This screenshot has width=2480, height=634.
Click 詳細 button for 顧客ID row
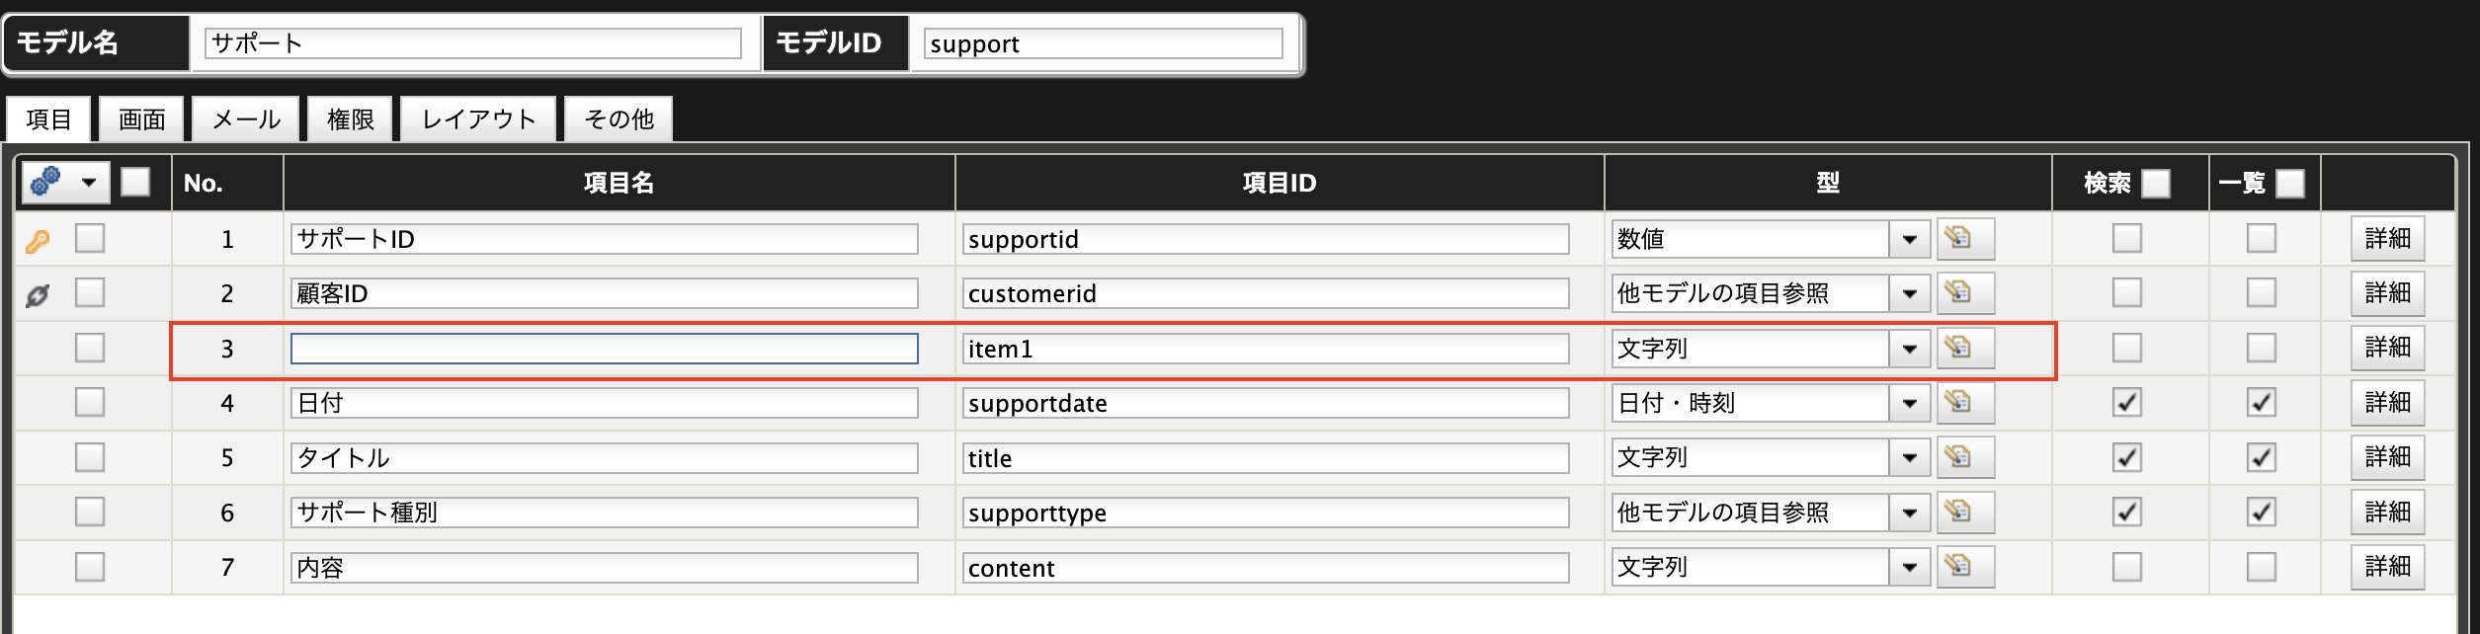pos(2387,292)
